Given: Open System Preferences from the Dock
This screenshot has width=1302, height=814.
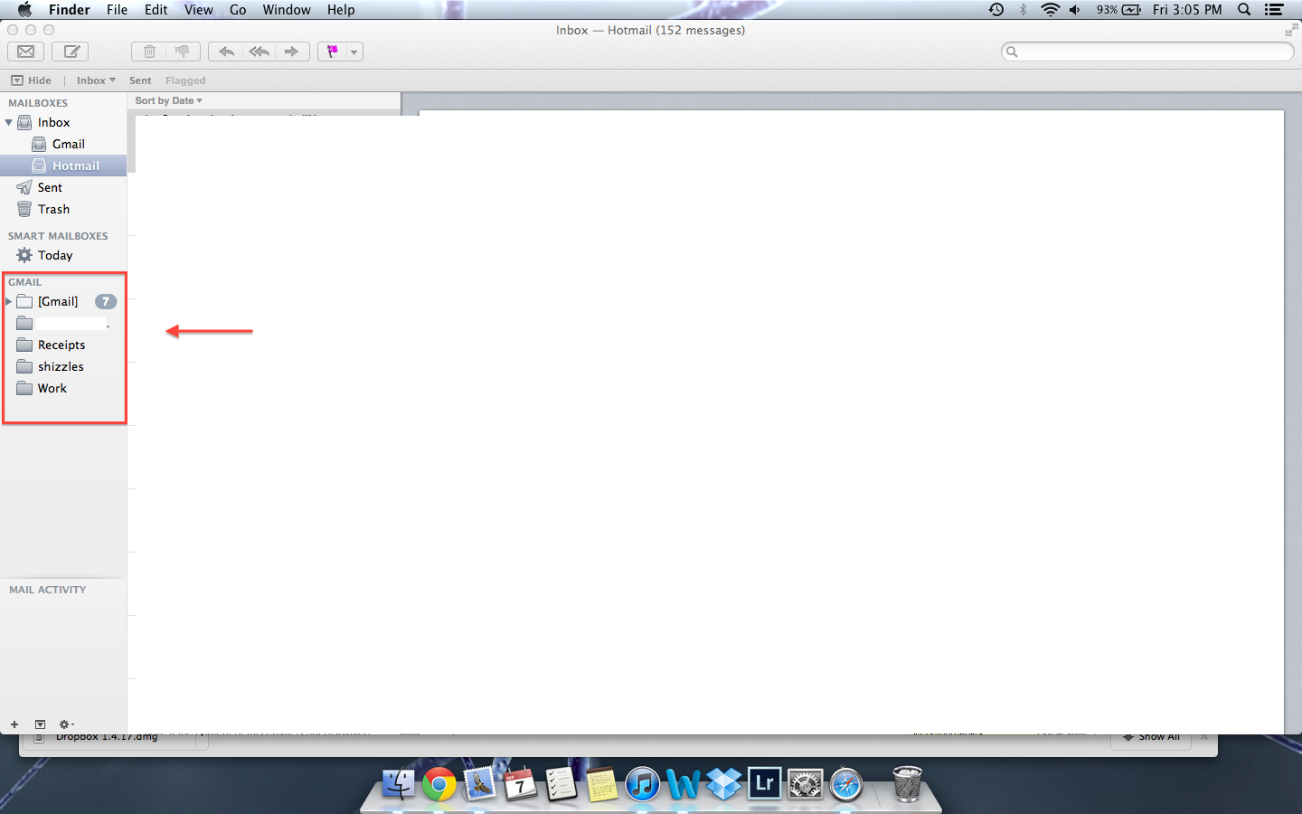Looking at the screenshot, I should point(806,783).
